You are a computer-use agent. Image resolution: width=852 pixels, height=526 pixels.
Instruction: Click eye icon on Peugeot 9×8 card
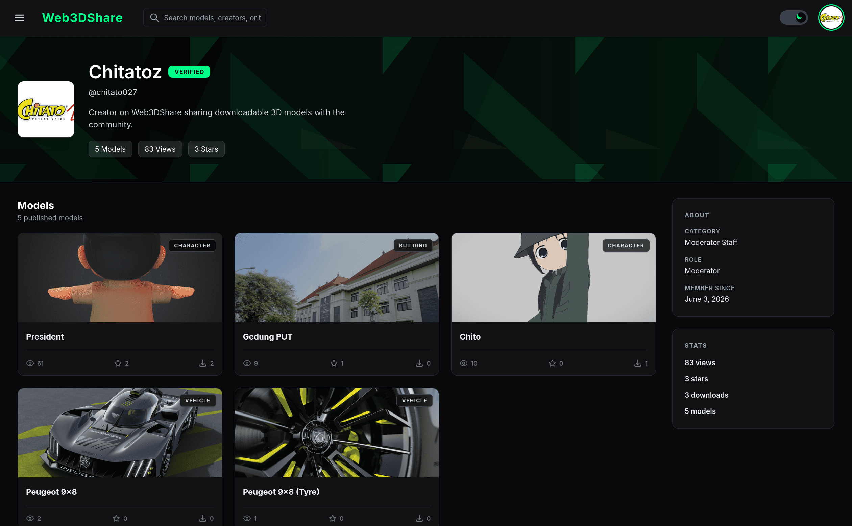[30, 518]
